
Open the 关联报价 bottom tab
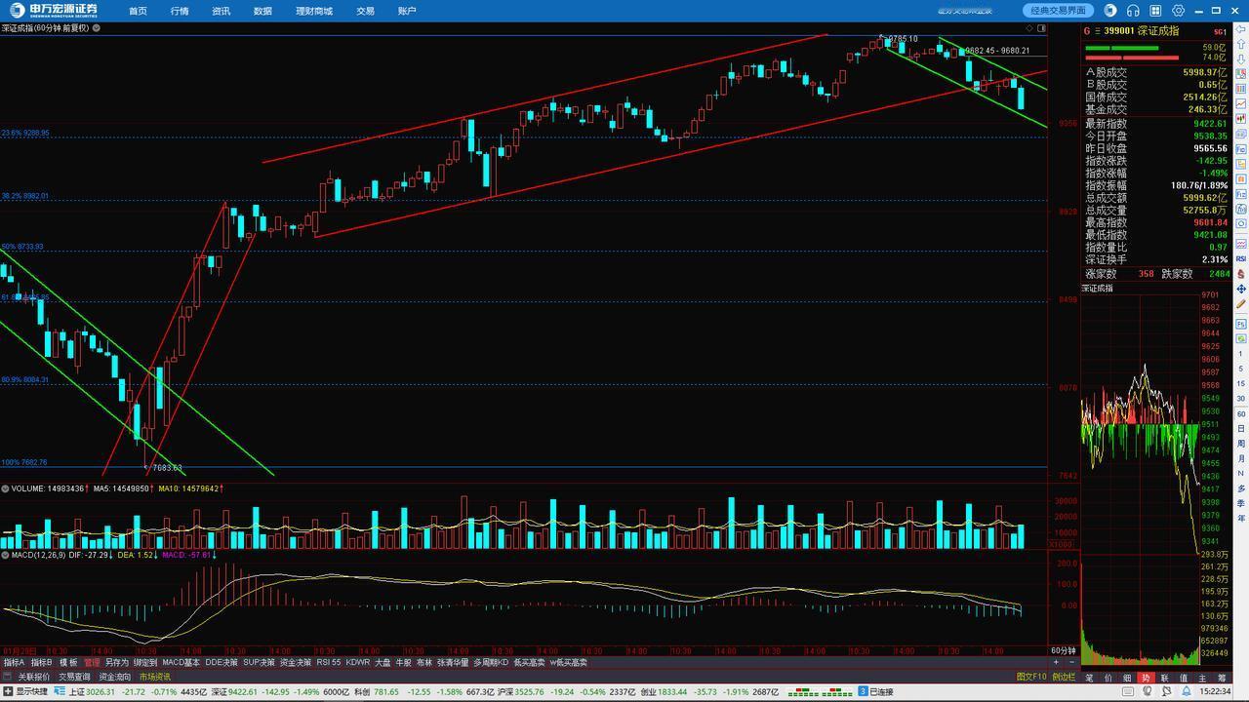[x=34, y=677]
